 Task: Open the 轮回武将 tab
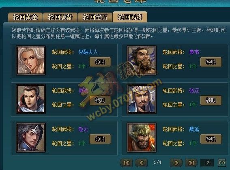click(130, 17)
